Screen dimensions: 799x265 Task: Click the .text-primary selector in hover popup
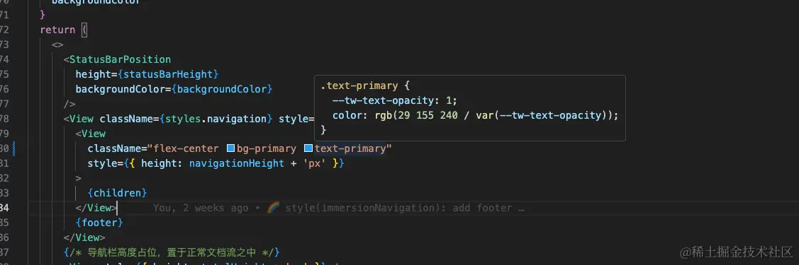[359, 86]
